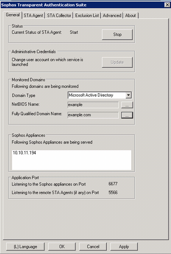Open the (L) Language button
Viewport: 171px width, 254px height.
pos(25,247)
